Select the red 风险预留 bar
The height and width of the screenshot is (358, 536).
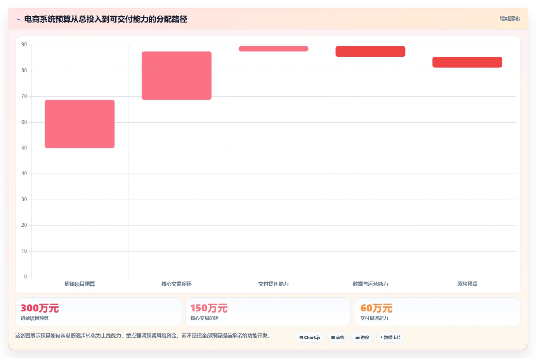point(467,62)
